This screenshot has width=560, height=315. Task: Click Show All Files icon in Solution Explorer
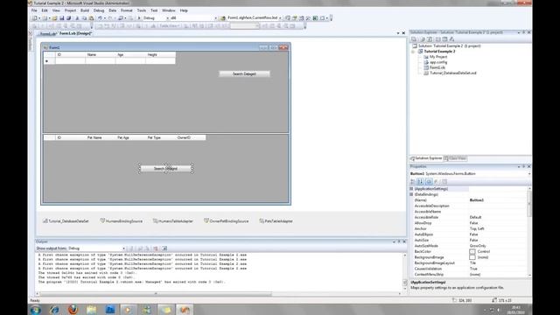coord(422,39)
